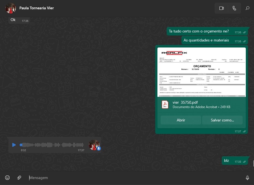Search within this conversation
This screenshot has width=254, height=185.
(247, 8)
